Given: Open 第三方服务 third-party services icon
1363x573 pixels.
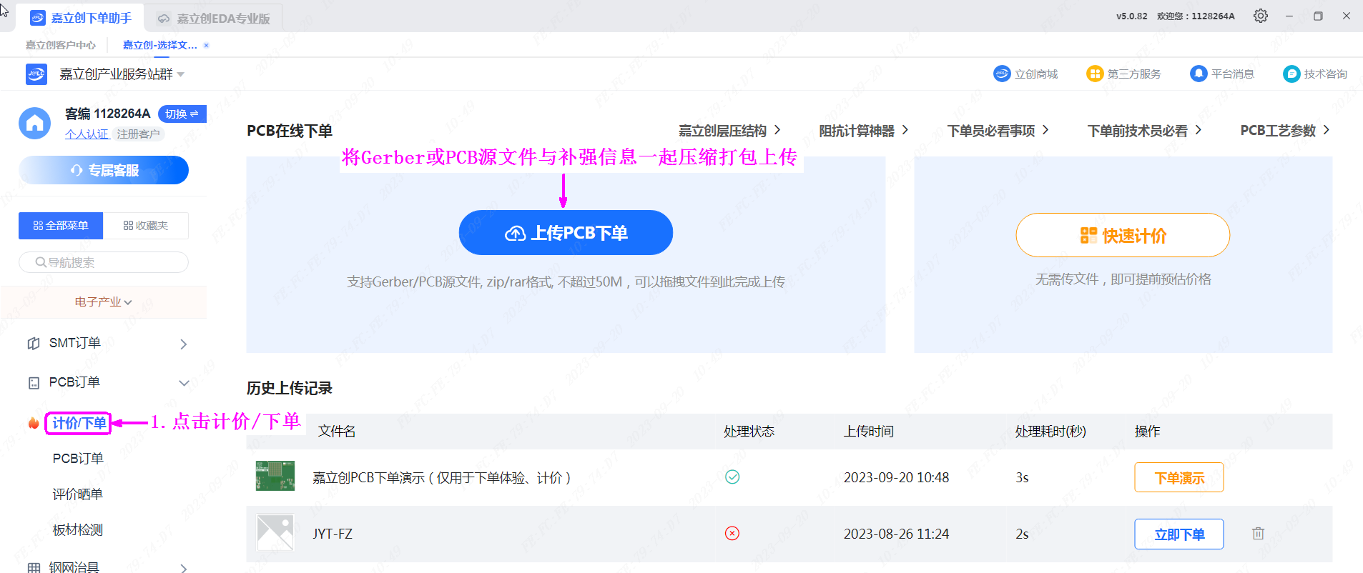Looking at the screenshot, I should pyautogui.click(x=1094, y=74).
